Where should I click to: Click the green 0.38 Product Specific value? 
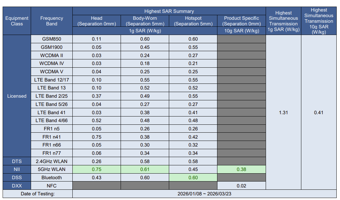(241, 169)
